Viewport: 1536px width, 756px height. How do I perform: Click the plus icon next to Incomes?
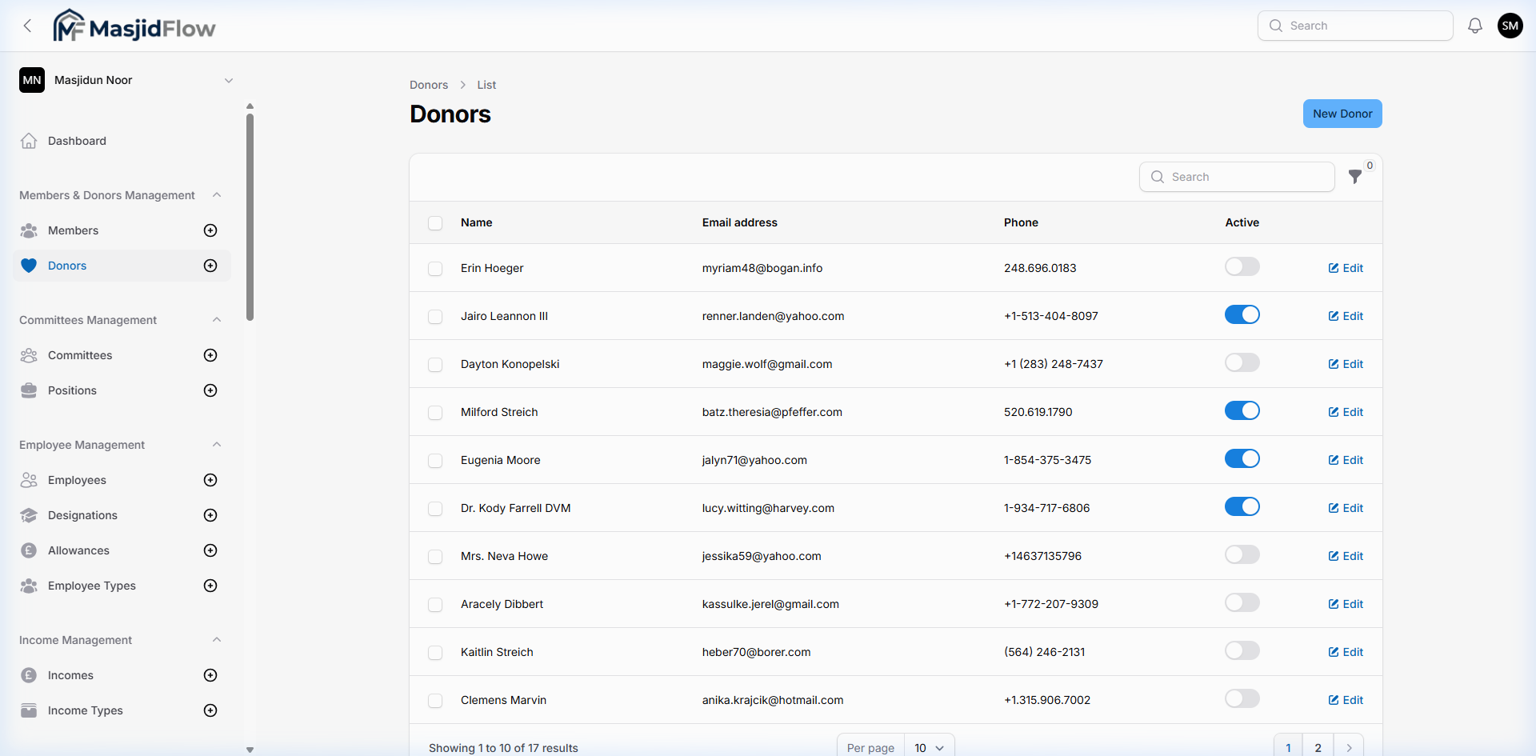click(x=210, y=674)
